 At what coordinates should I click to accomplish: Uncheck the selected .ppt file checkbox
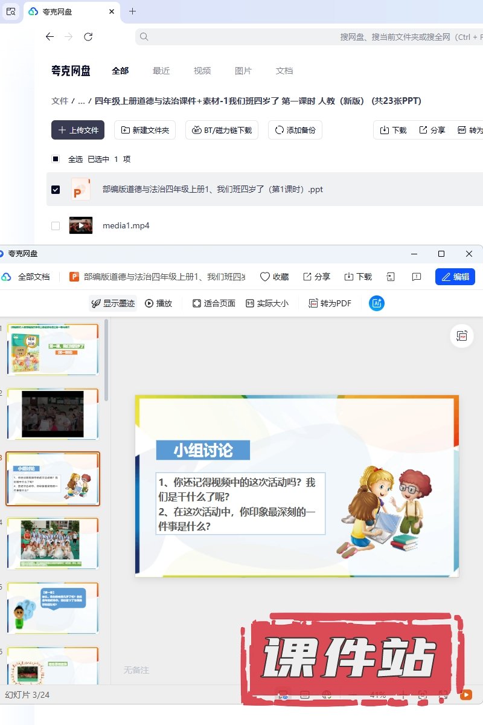point(56,189)
